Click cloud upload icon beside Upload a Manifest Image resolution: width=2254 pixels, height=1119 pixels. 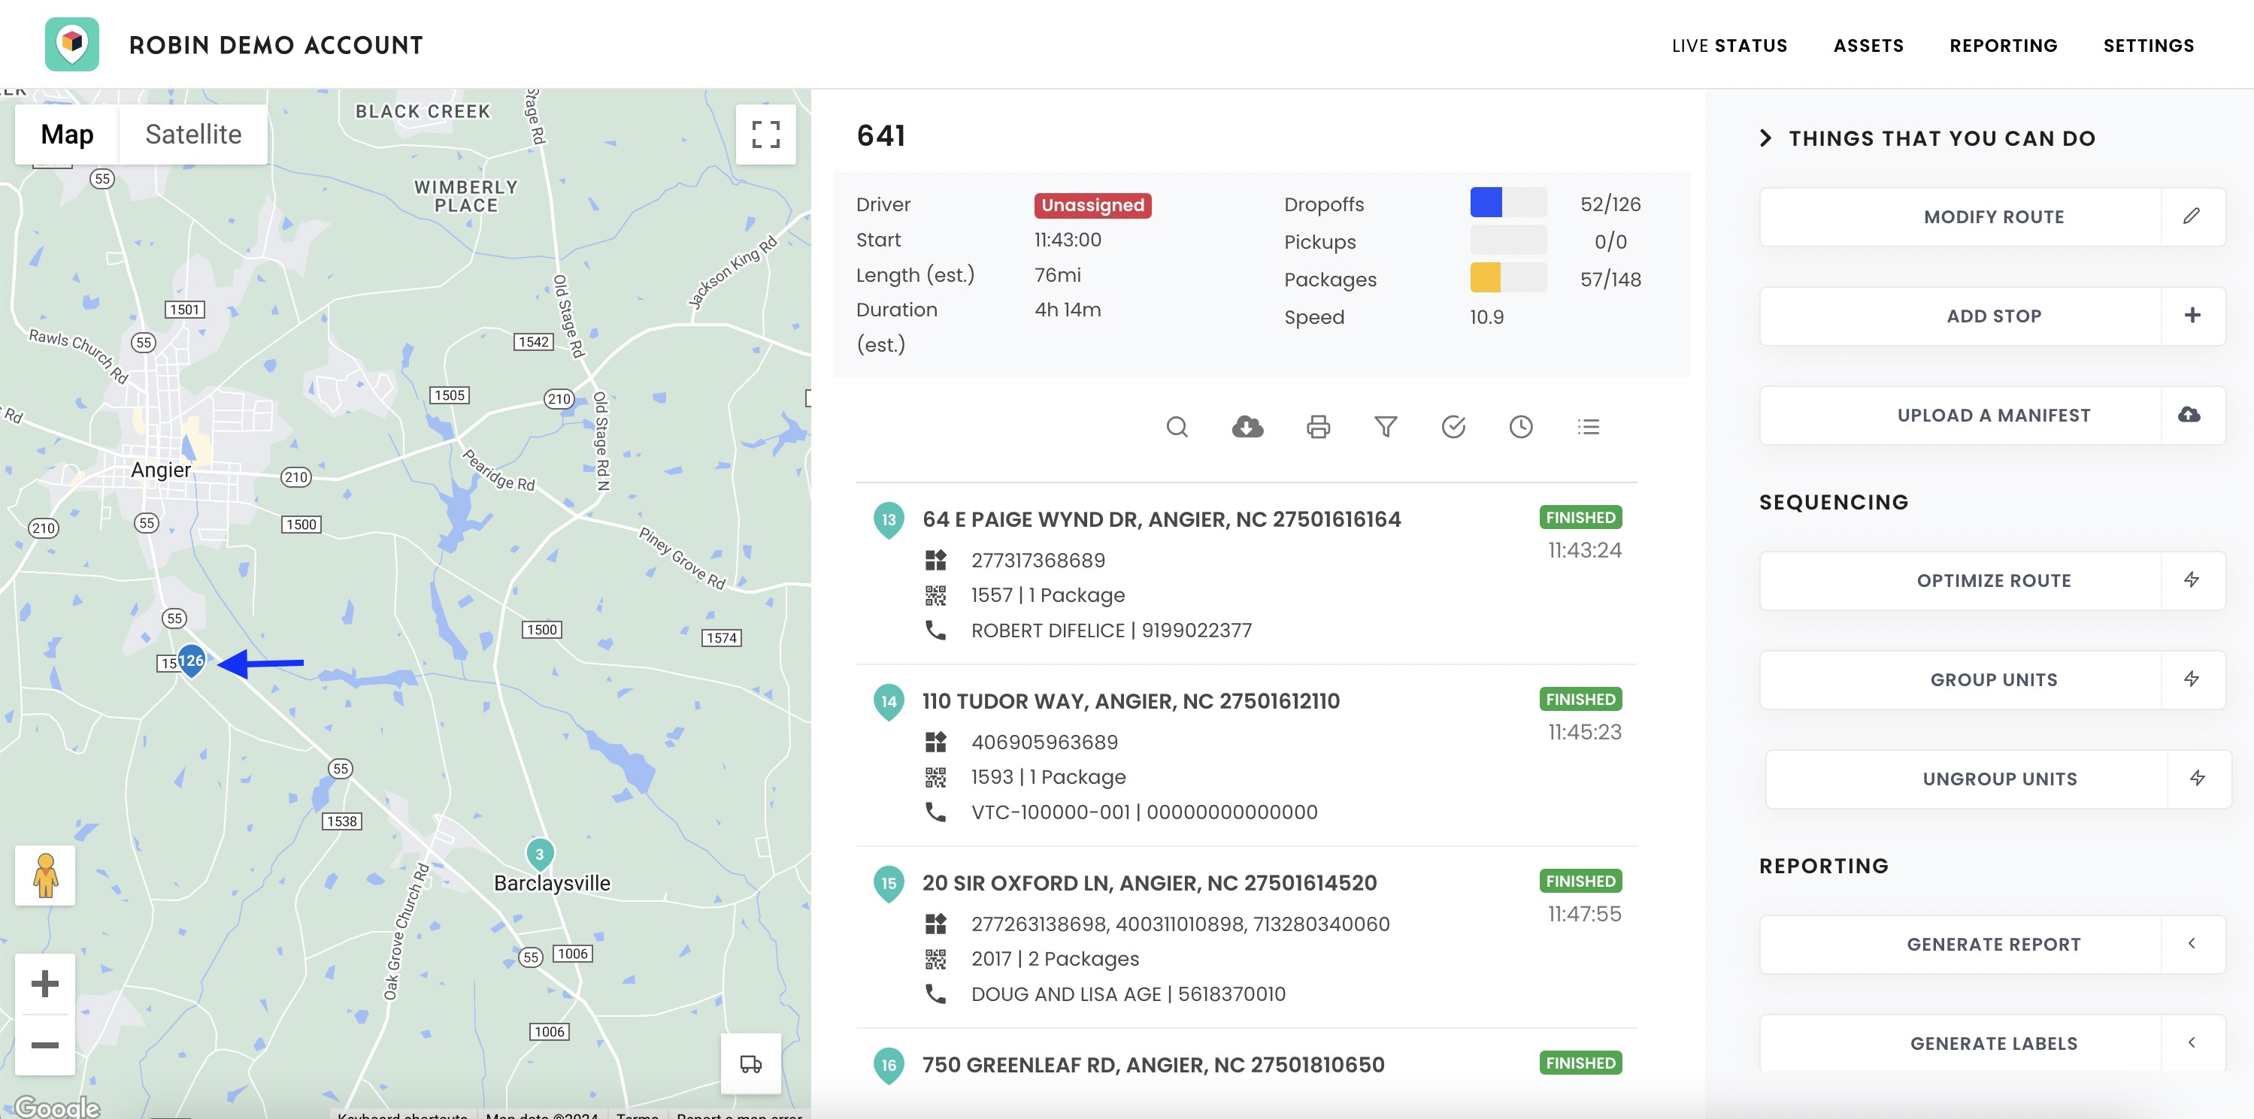coord(2189,415)
